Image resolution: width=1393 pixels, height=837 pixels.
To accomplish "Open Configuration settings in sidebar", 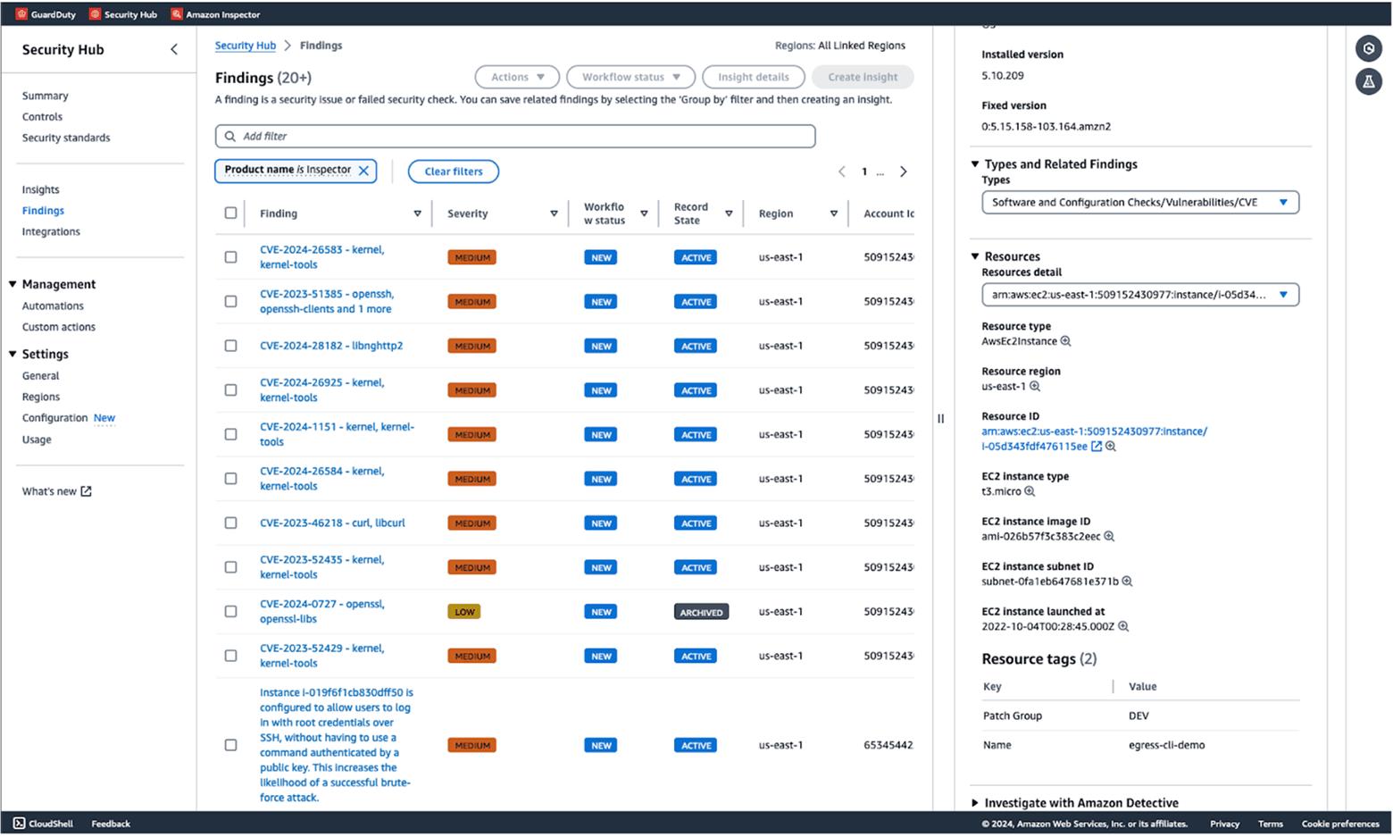I will (54, 418).
